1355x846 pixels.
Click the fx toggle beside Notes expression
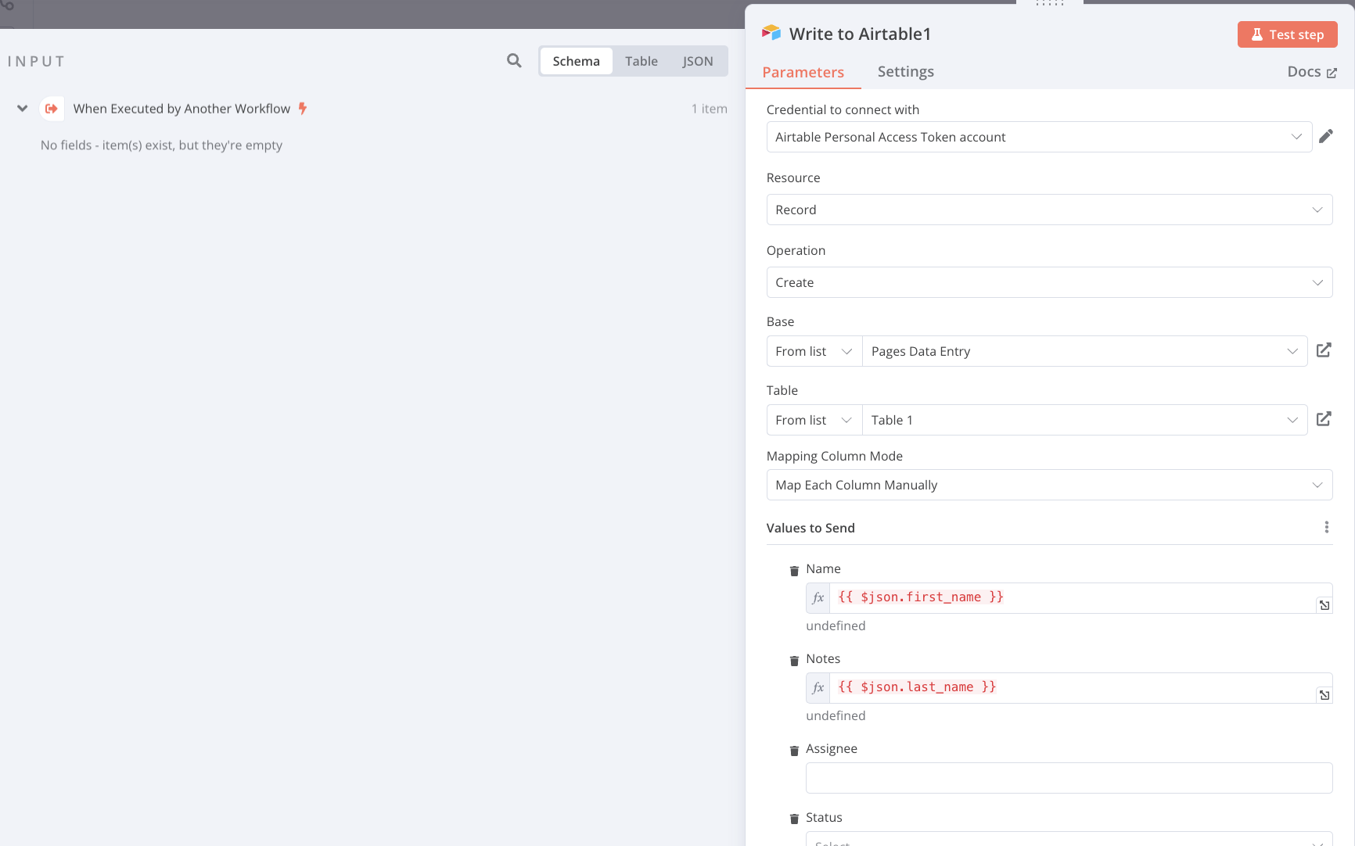click(818, 688)
